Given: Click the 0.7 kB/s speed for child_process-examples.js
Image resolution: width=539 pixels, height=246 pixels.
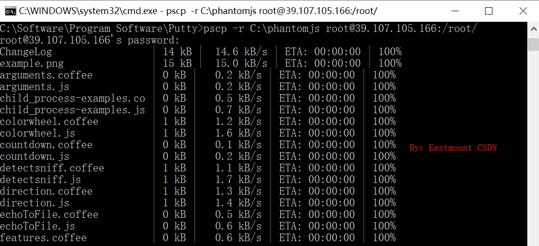Looking at the screenshot, I should point(238,110).
